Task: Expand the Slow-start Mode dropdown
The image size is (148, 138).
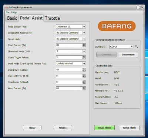Action: [84, 51]
